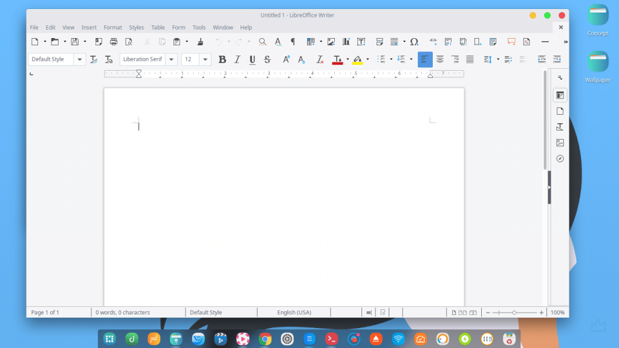
Task: Open the Insert menu
Action: pos(89,27)
